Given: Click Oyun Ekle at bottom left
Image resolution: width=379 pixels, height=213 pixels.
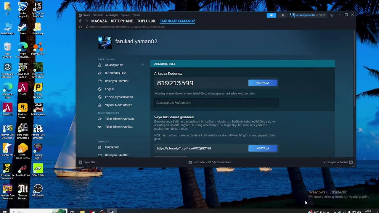Looking at the screenshot, I should (87, 162).
